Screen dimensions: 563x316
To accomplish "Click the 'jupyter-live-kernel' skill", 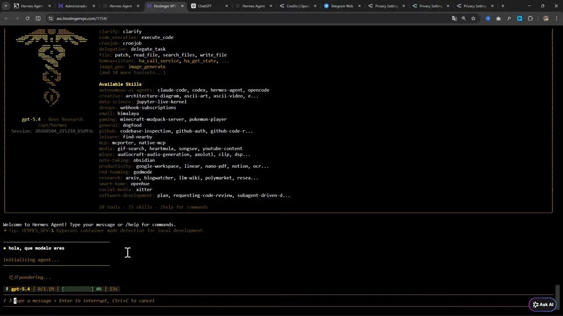I will 161,102.
